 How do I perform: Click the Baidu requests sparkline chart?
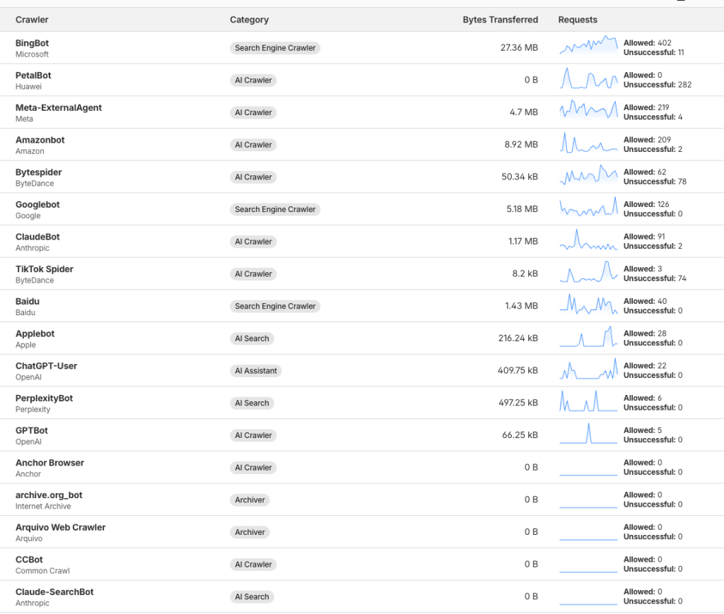click(x=588, y=304)
